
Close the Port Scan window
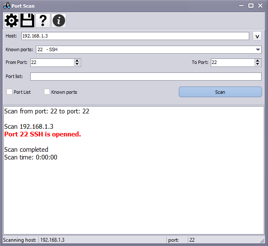(x=260, y=6)
